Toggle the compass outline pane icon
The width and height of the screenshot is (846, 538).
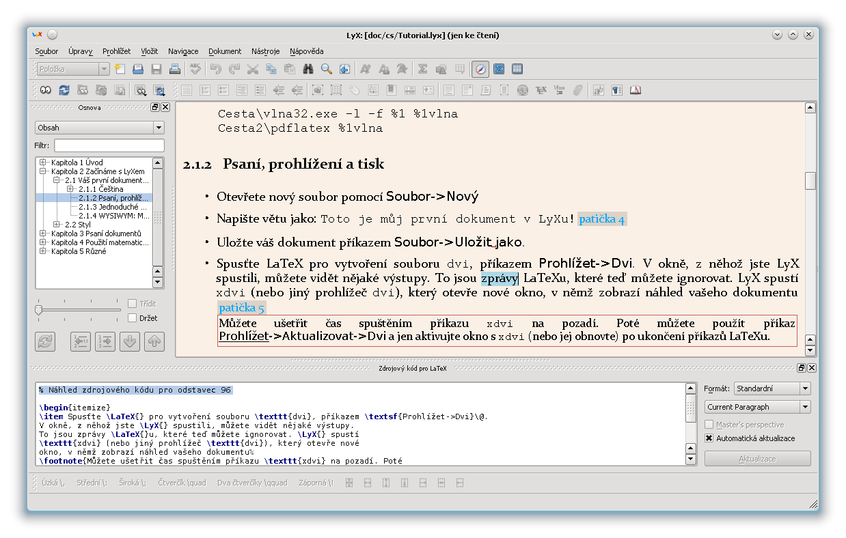coord(480,69)
